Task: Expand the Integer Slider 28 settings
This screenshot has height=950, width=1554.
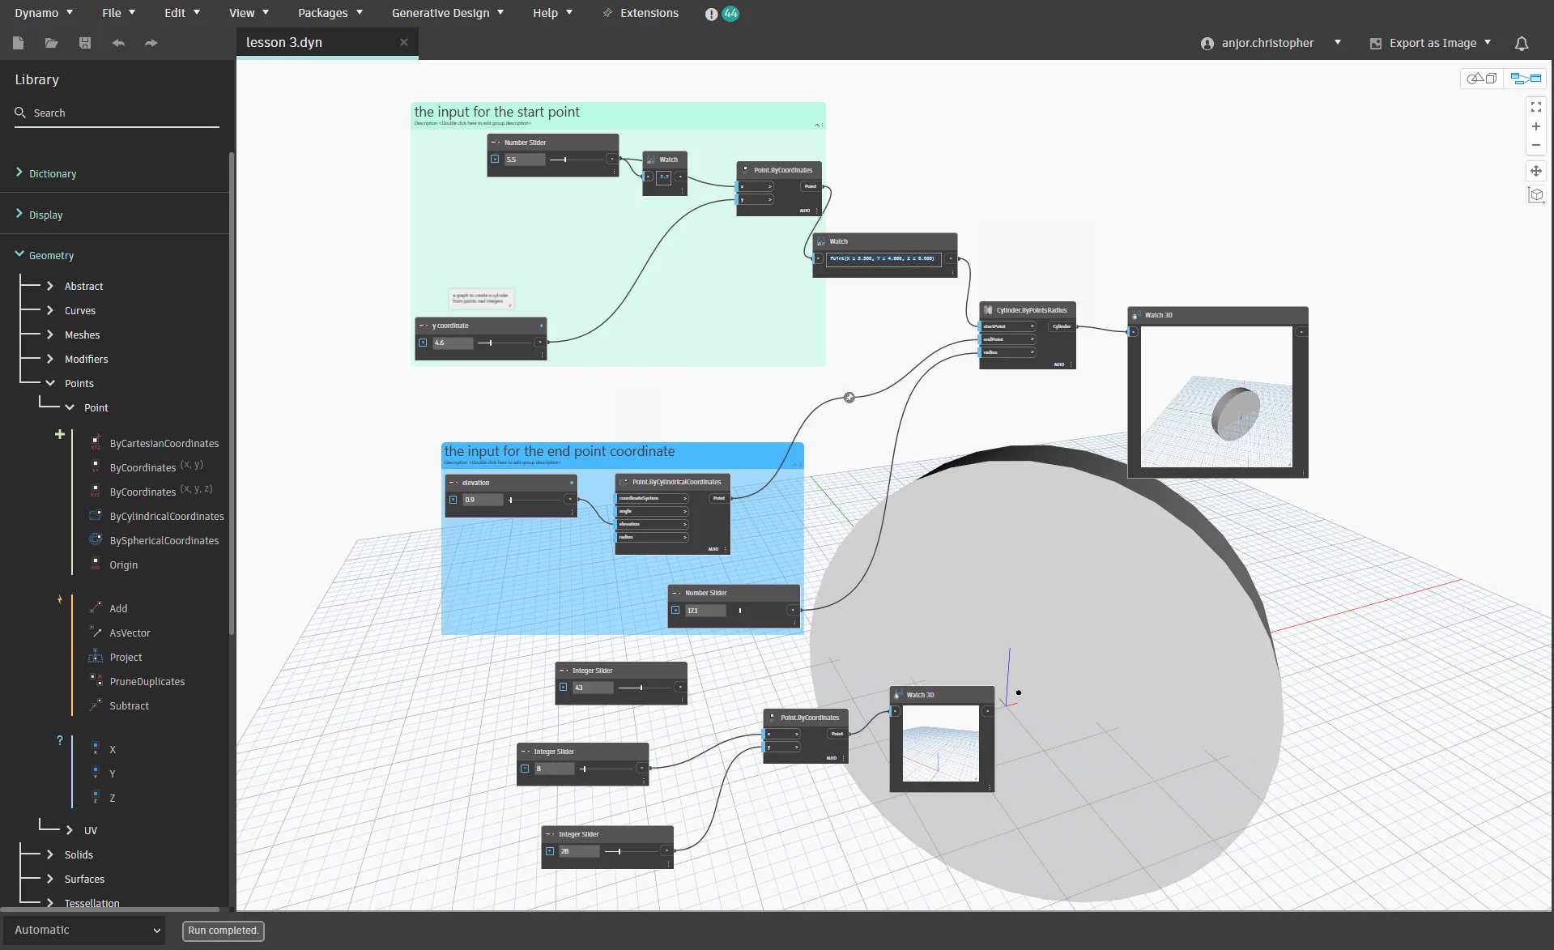Action: [x=549, y=851]
